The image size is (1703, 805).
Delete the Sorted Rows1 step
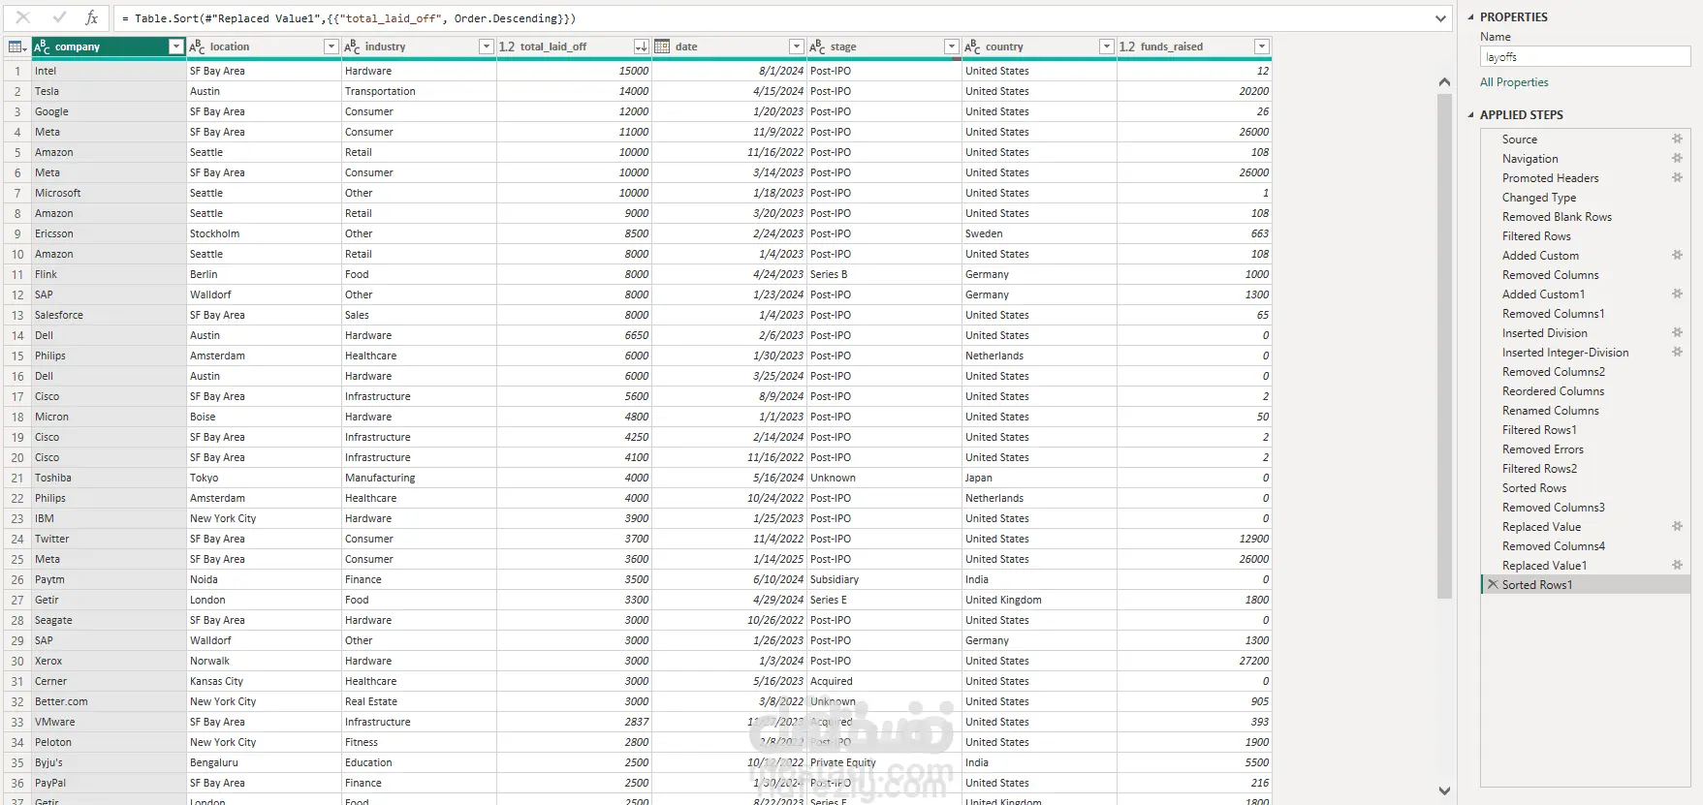point(1493,584)
